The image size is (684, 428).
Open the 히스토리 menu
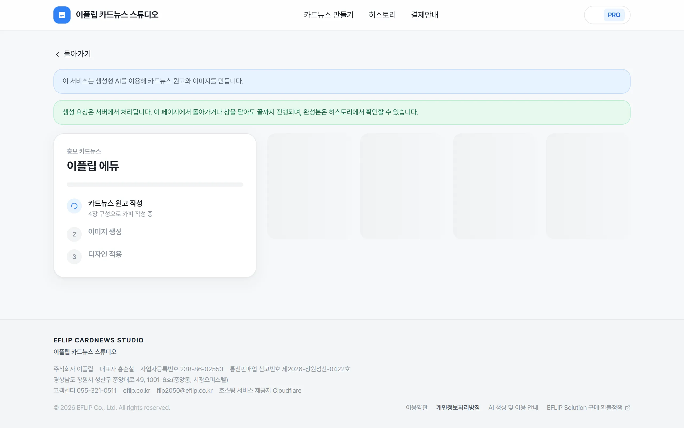click(x=382, y=15)
